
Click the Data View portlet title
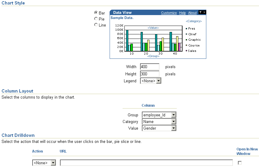[122, 13]
